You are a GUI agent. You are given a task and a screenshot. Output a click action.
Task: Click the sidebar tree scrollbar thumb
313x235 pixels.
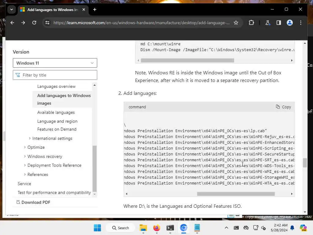[95, 169]
